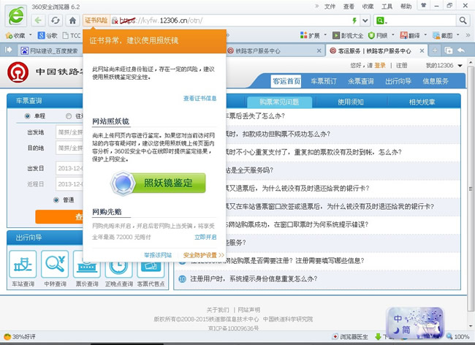Select the 普通 ticket type radio button
475x345 pixels.
click(56, 199)
